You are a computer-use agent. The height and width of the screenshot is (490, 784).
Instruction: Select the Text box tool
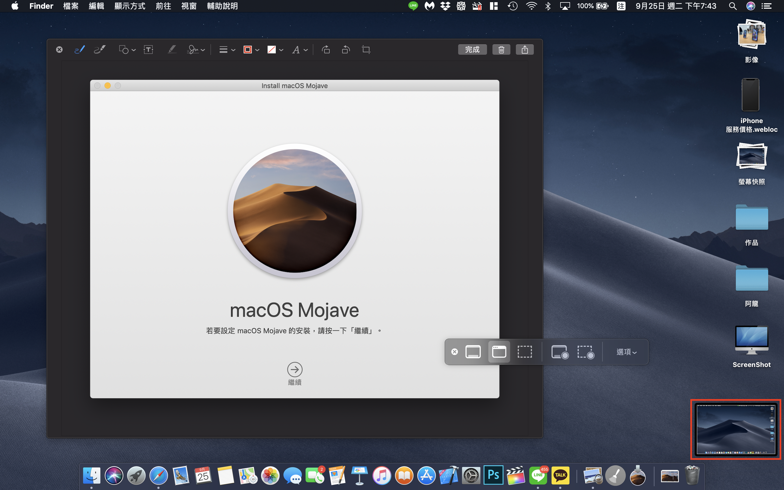coord(148,50)
